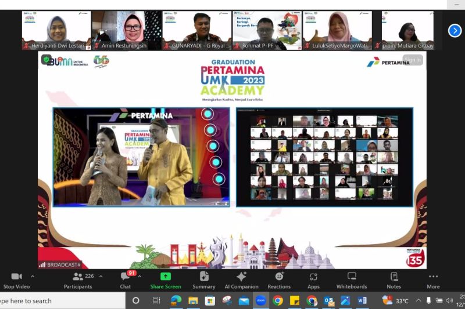Screen dimensions: 465x309
Task: Click the Windows search box
Action: (62, 301)
